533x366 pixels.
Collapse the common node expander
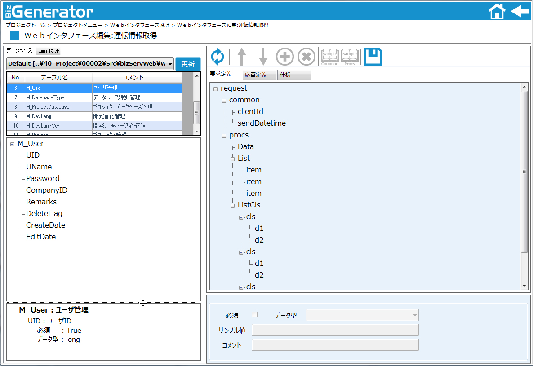pos(224,101)
